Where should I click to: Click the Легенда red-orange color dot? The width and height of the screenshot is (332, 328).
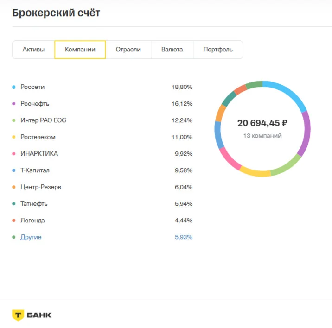click(x=14, y=221)
